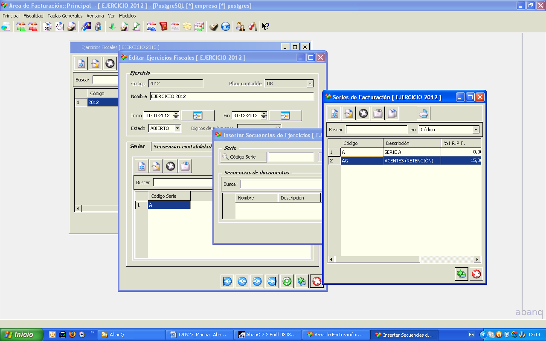The height and width of the screenshot is (341, 546).
Task: Click the padlock icon in main toolbar
Action: pyautogui.click(x=98, y=26)
